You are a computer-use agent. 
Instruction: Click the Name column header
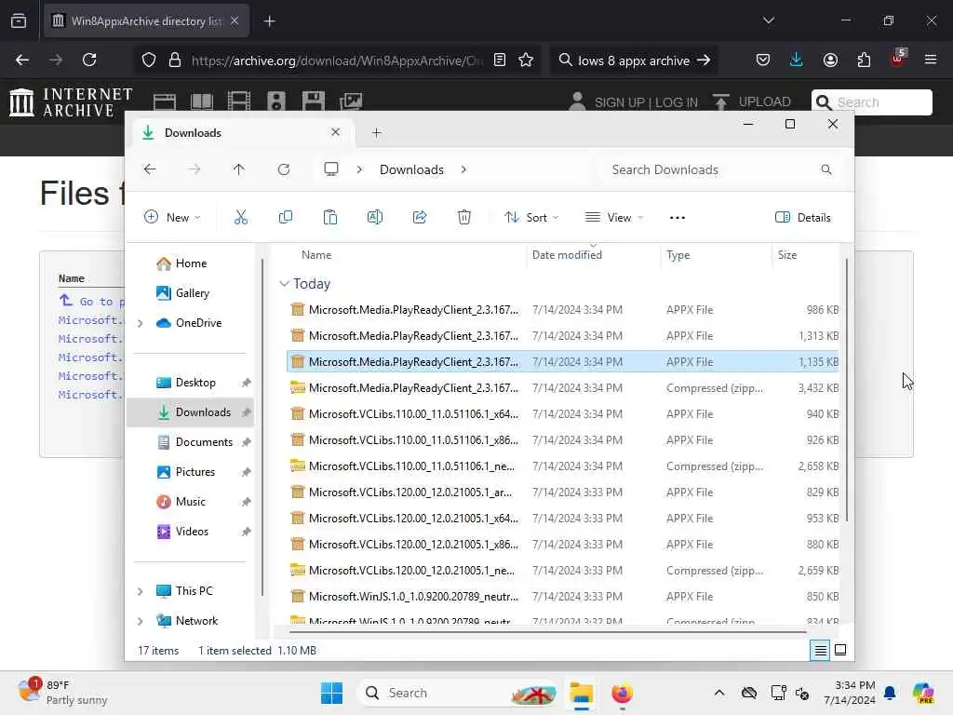click(x=316, y=255)
